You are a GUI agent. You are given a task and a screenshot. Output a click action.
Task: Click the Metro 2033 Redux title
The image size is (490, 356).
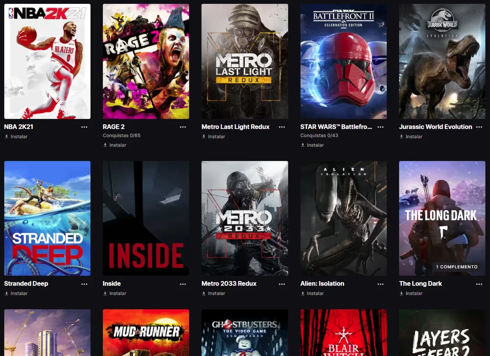pos(229,283)
